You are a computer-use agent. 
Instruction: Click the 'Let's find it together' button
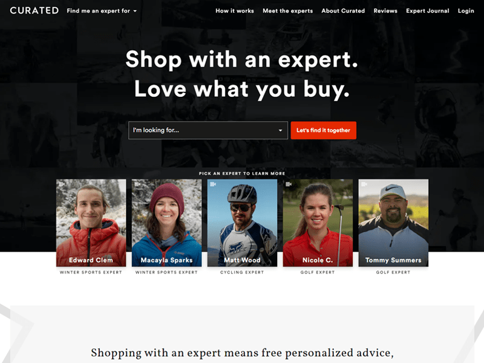[324, 130]
